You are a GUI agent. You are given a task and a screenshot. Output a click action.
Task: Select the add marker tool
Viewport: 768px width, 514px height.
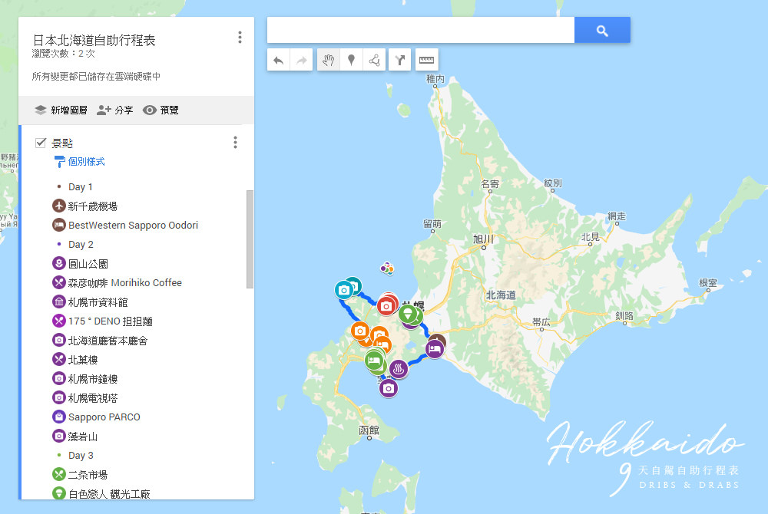pos(351,60)
